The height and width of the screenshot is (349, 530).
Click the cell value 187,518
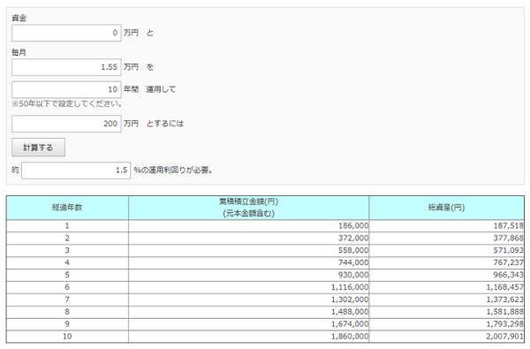509,226
